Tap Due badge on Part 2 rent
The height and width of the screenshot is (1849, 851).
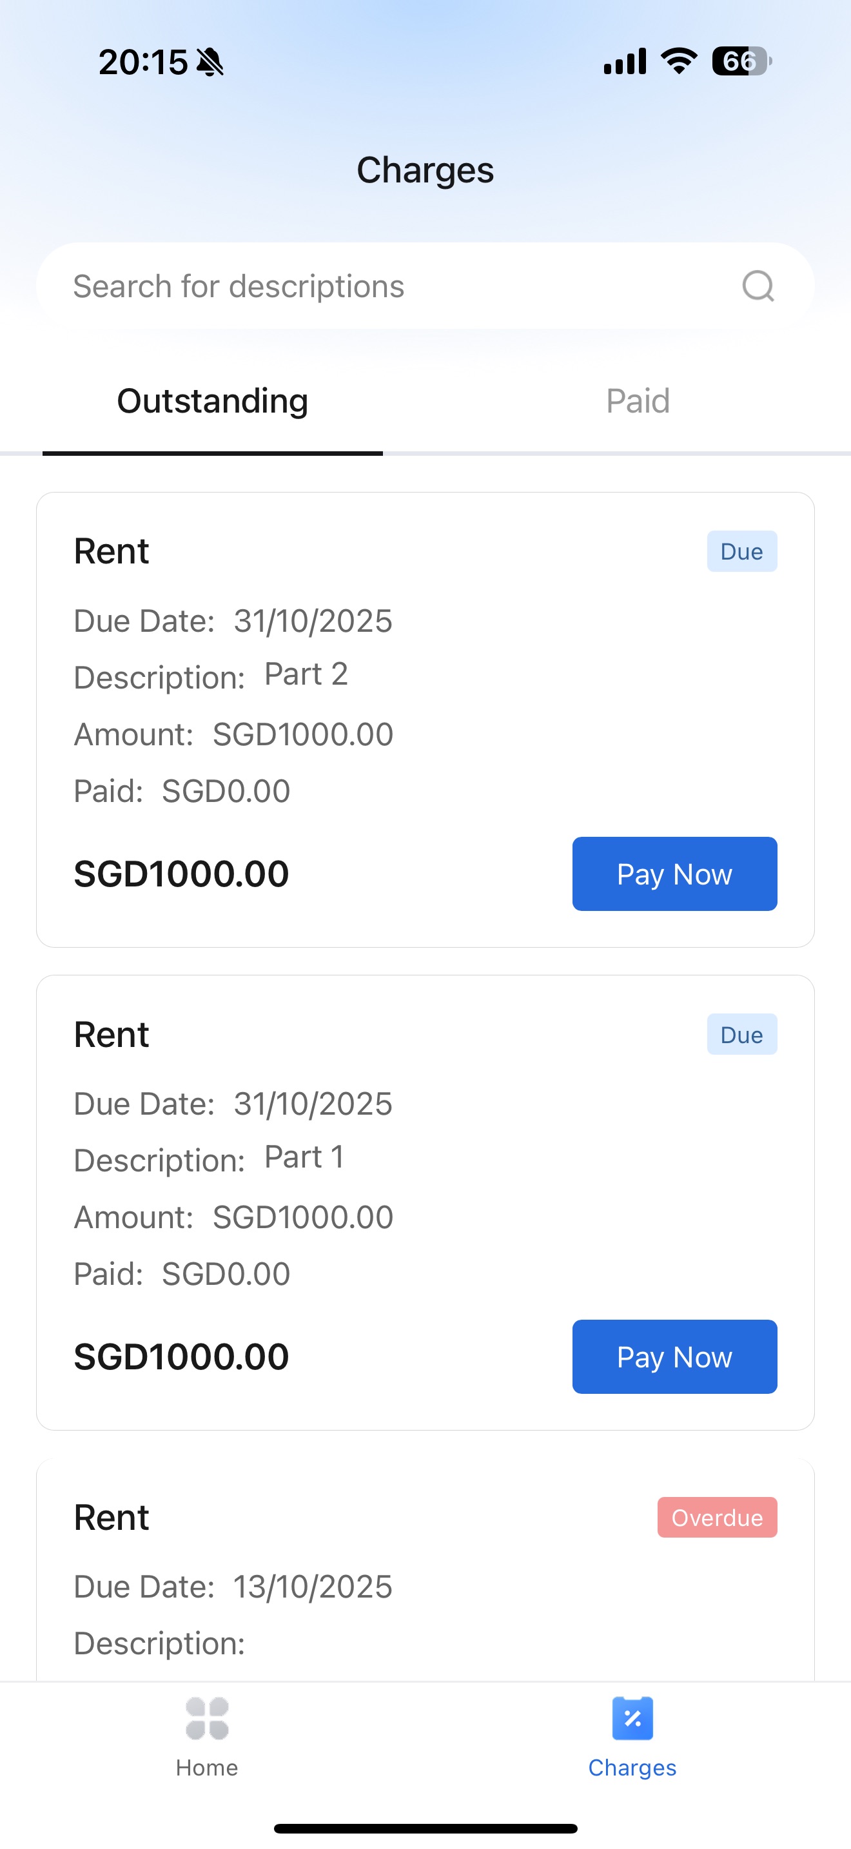[741, 551]
